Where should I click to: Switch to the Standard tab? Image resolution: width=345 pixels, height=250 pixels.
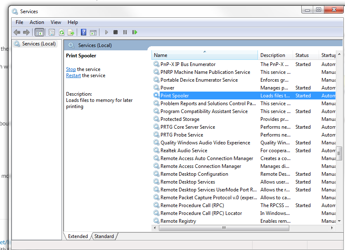pyautogui.click(x=104, y=236)
